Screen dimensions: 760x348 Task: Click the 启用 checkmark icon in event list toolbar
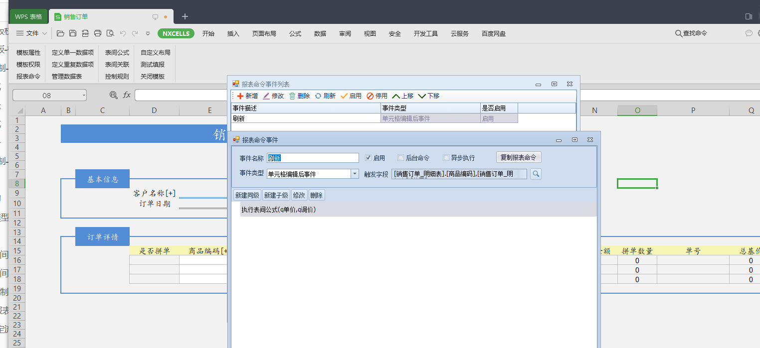click(x=344, y=96)
